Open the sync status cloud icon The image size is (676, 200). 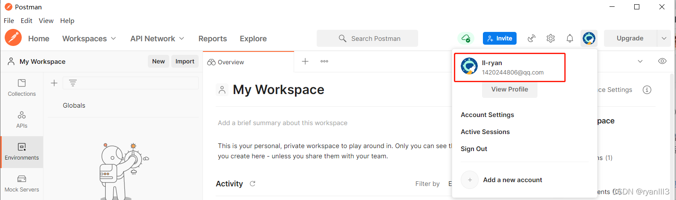tap(466, 38)
